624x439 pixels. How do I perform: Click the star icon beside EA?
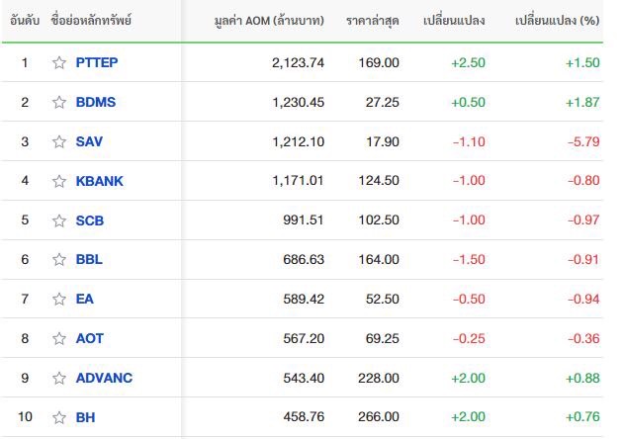pos(59,299)
